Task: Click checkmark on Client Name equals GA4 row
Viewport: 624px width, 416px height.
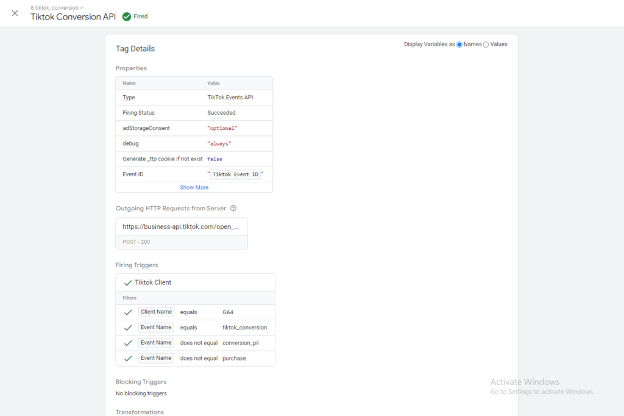Action: pyautogui.click(x=128, y=312)
